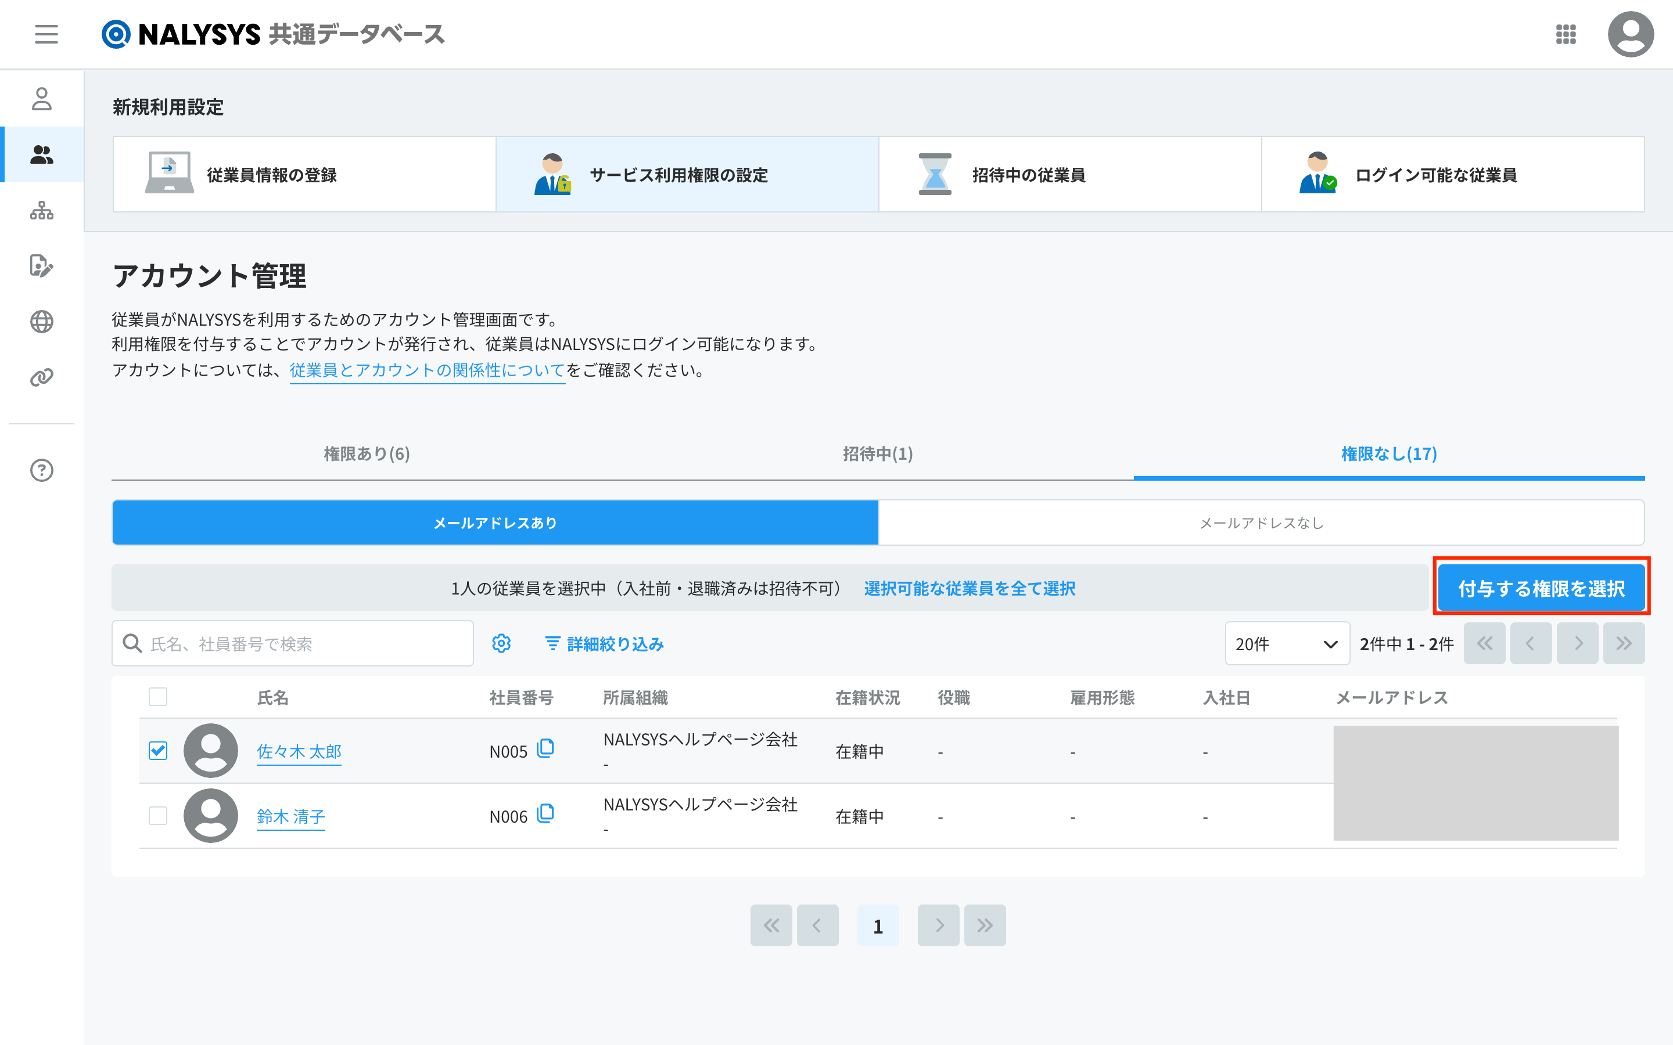The height and width of the screenshot is (1045, 1673).
Task: Open the hamburger menu icon
Action: click(46, 34)
